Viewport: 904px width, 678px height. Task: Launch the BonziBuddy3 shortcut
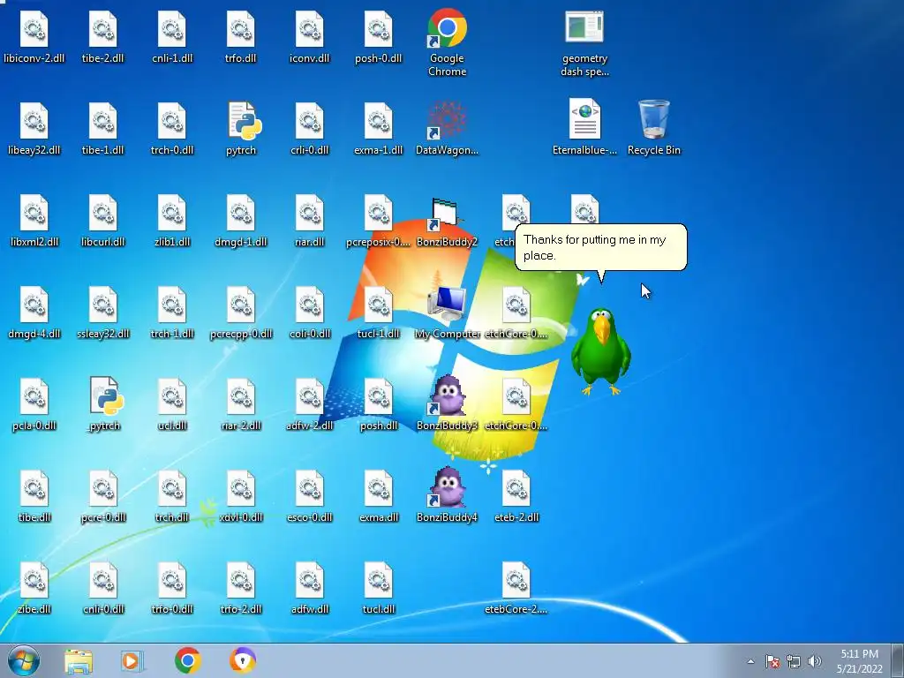[447, 403]
